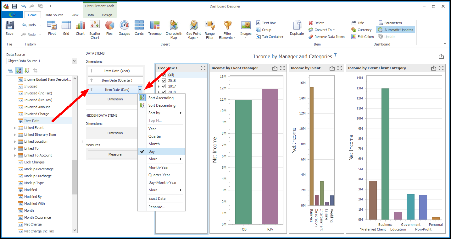Image resolution: width=451 pixels, height=239 pixels.
Task: Click the field list vertical scrollbar
Action: coord(75,177)
